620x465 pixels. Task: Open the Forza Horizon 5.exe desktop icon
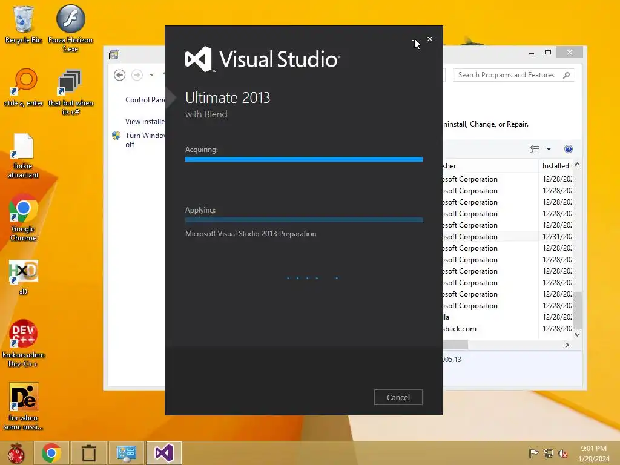[x=70, y=28]
